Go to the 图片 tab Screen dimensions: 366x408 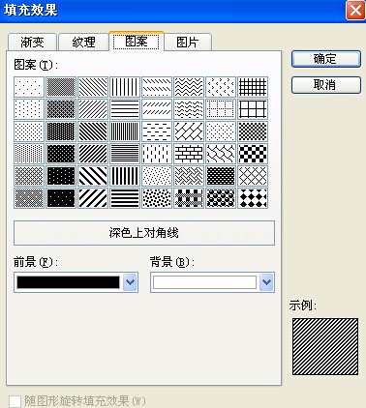click(188, 43)
